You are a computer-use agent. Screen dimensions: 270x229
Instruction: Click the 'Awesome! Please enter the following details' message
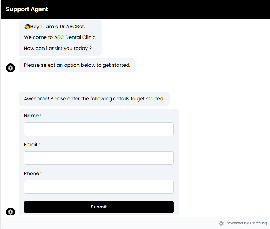click(94, 99)
